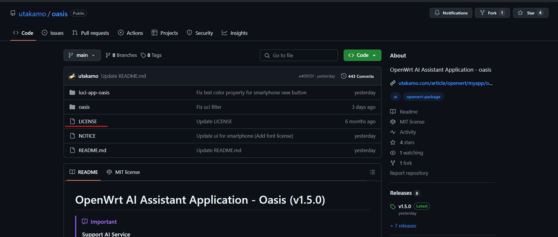Open the Pull requests tab
The width and height of the screenshot is (558, 237).
(x=91, y=33)
